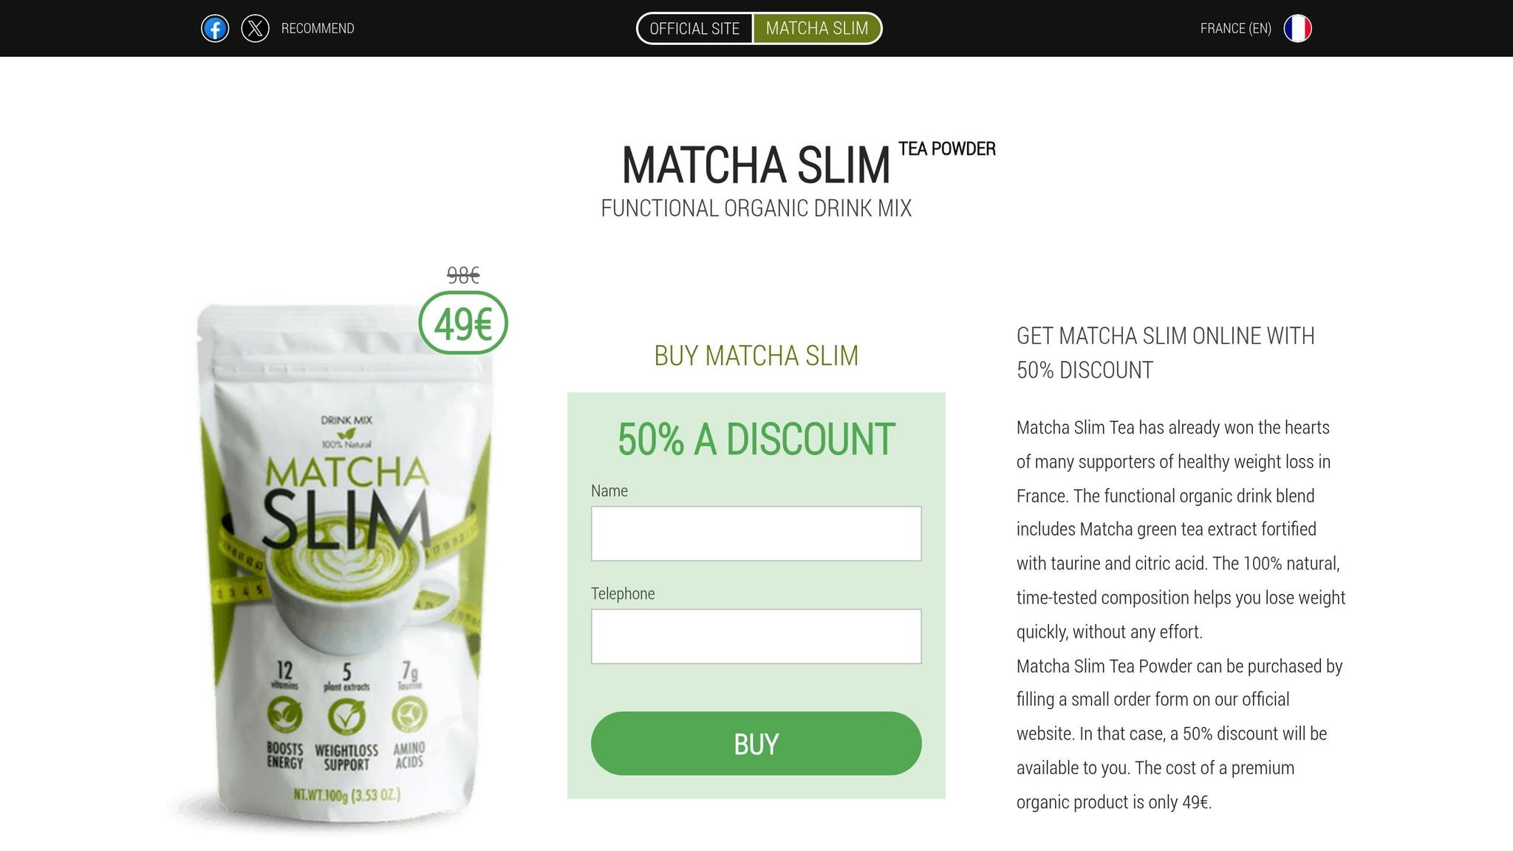Click the Amino Acids icon on package
Screen dimensions: 1513x851
point(409,714)
